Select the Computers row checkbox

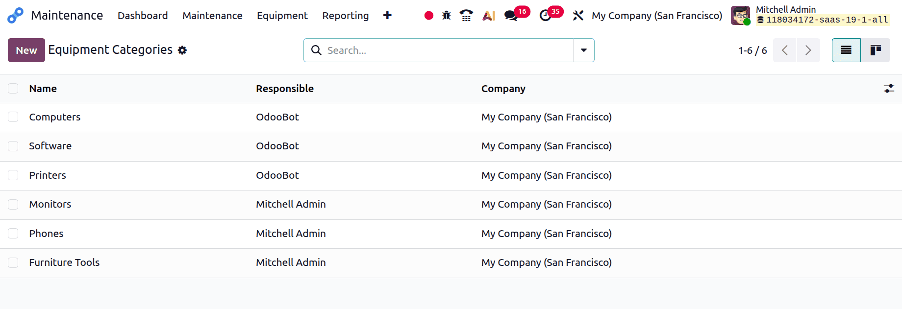(x=13, y=117)
